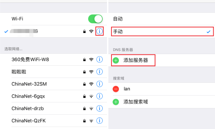Tap 添加服务器 label text
This screenshot has height=129, width=215.
click(136, 60)
